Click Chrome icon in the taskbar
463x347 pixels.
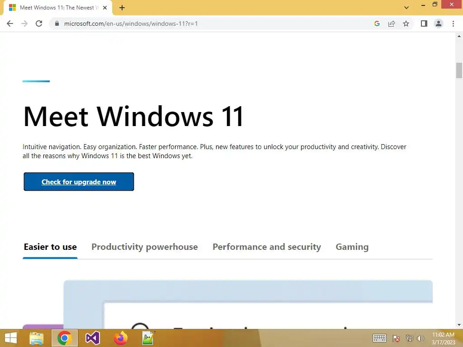pos(65,338)
